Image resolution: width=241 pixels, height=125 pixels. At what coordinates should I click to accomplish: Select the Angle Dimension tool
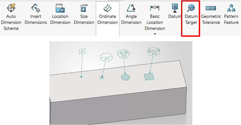click(131, 14)
